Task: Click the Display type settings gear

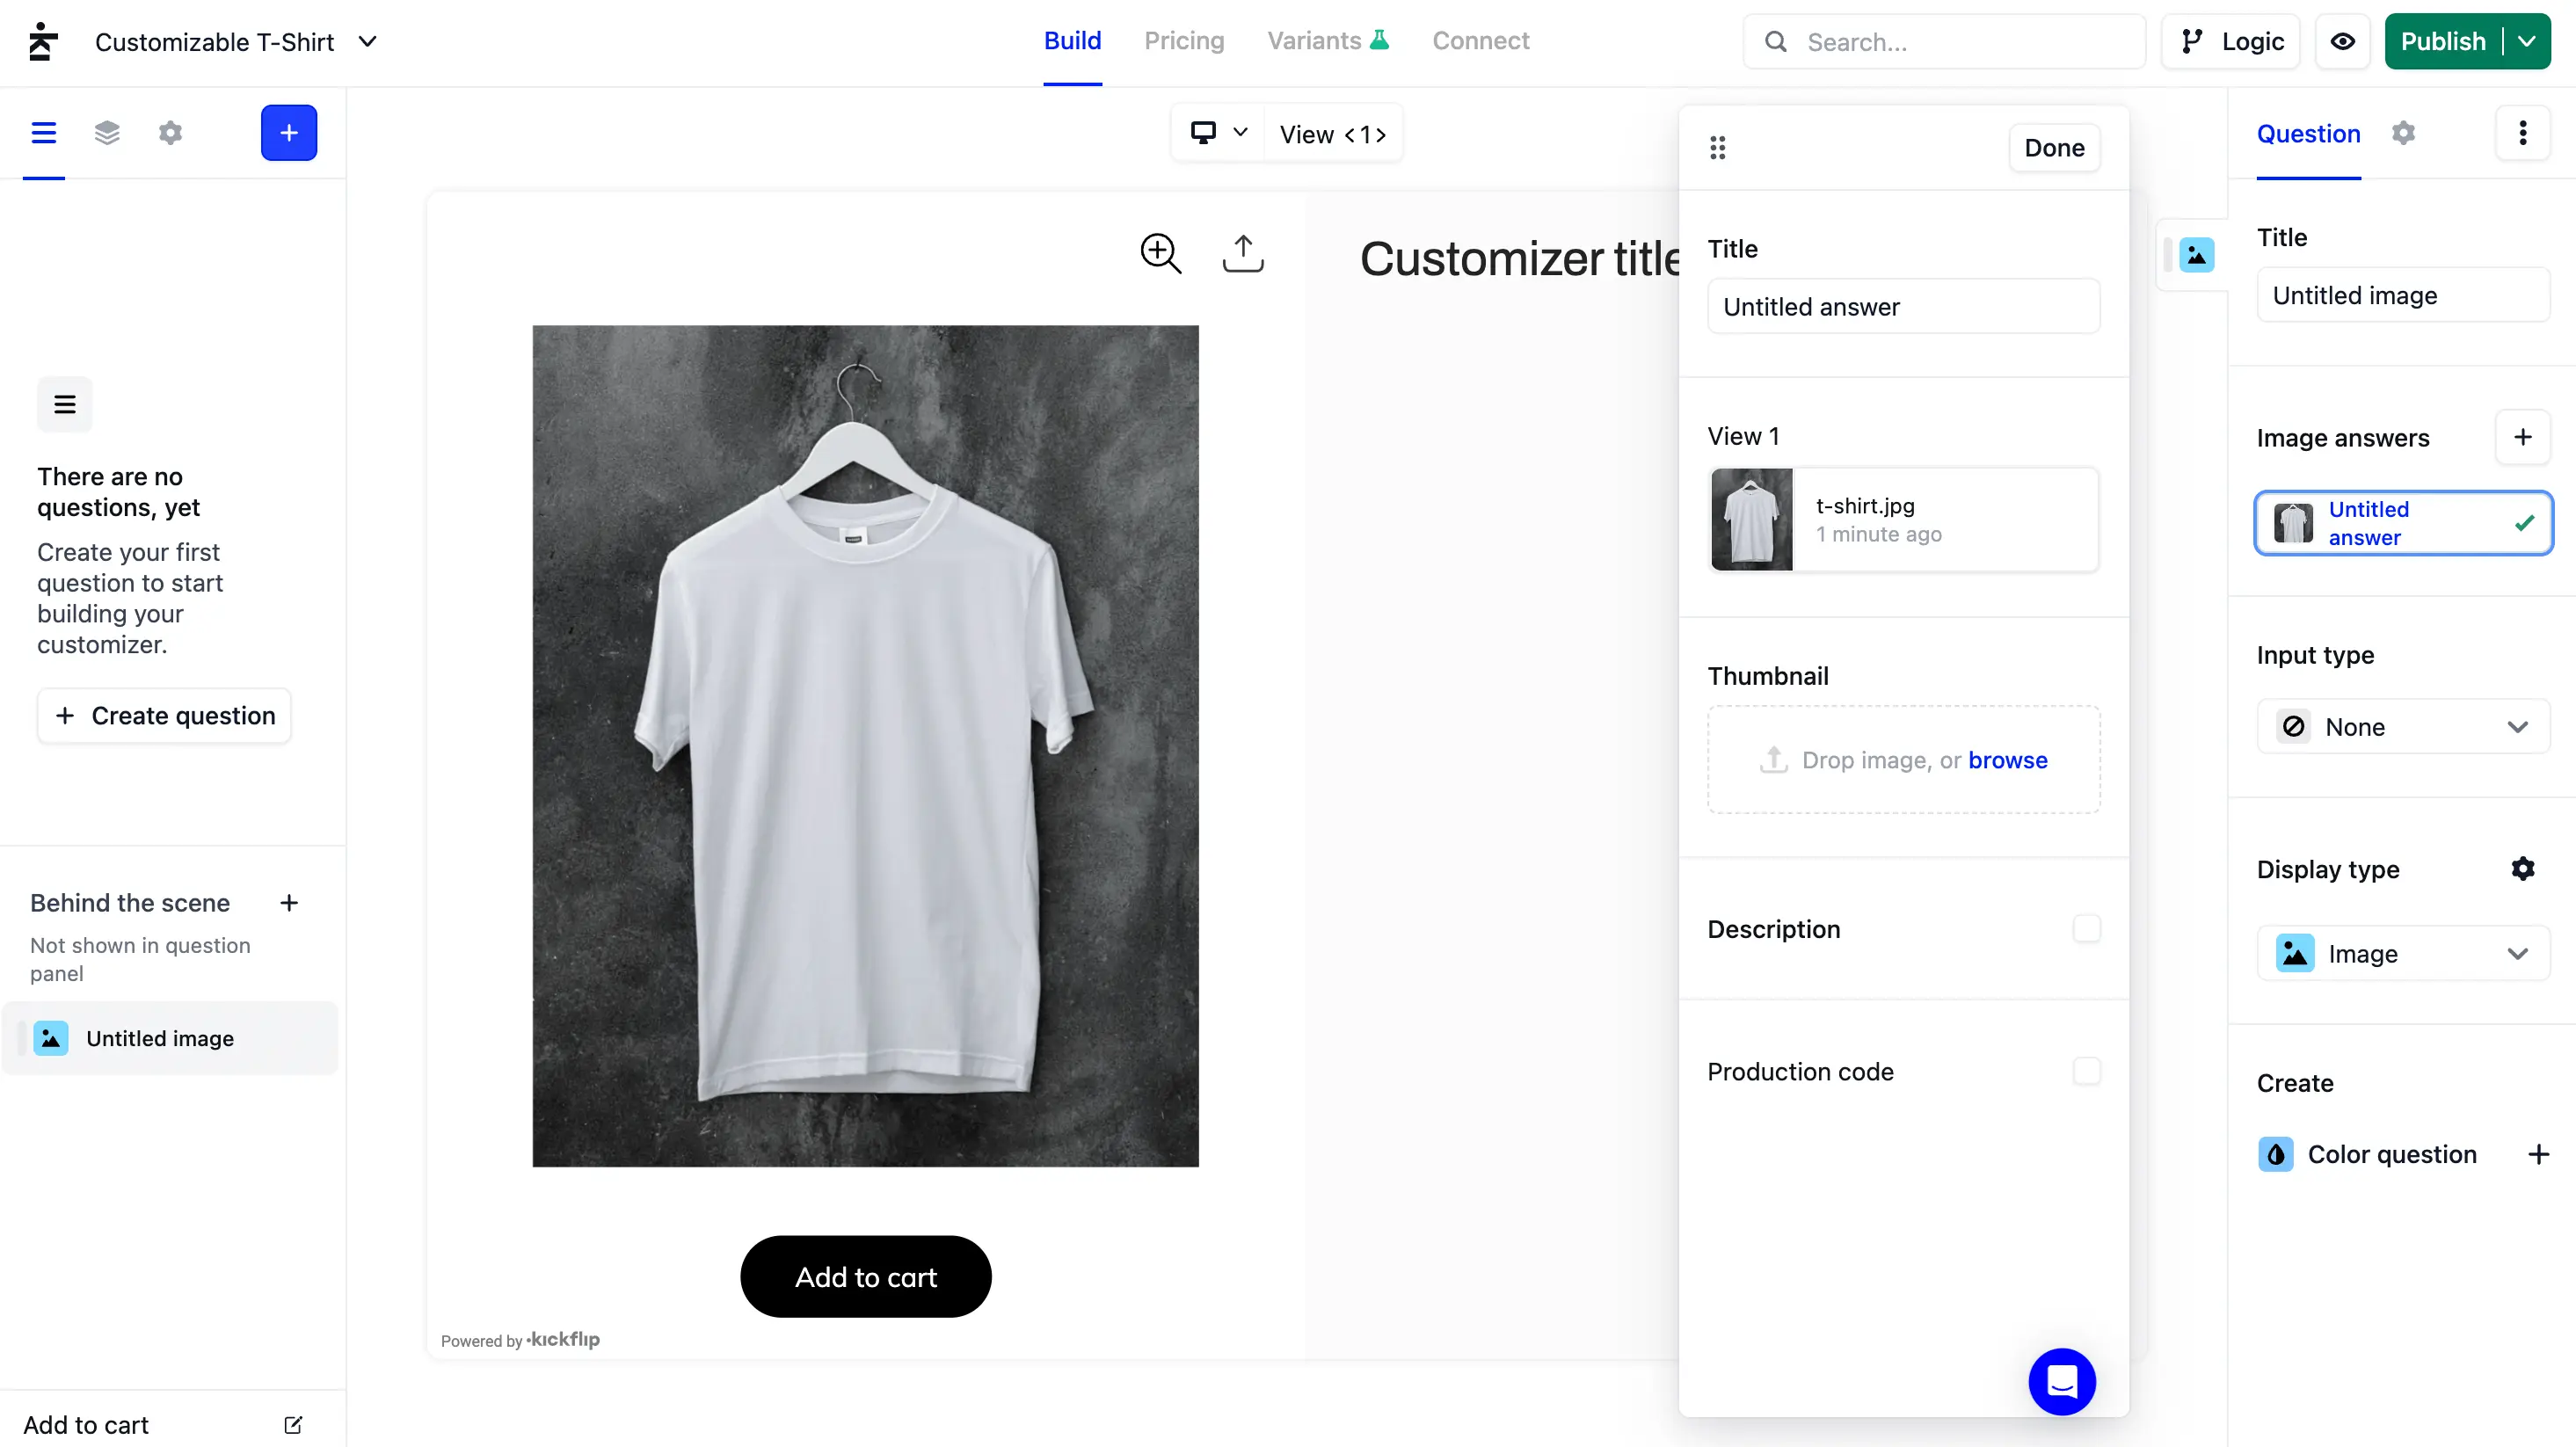Action: [x=2522, y=868]
